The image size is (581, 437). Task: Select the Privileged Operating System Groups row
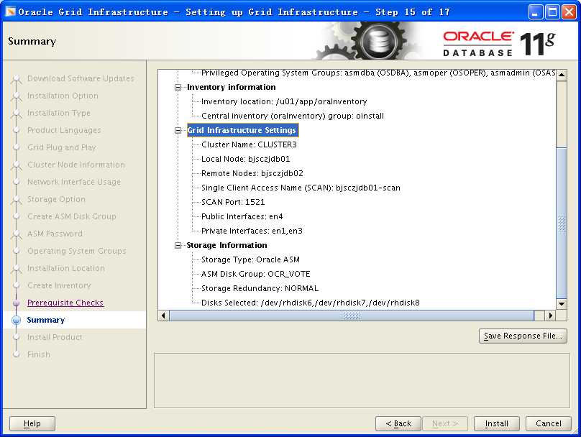(378, 73)
